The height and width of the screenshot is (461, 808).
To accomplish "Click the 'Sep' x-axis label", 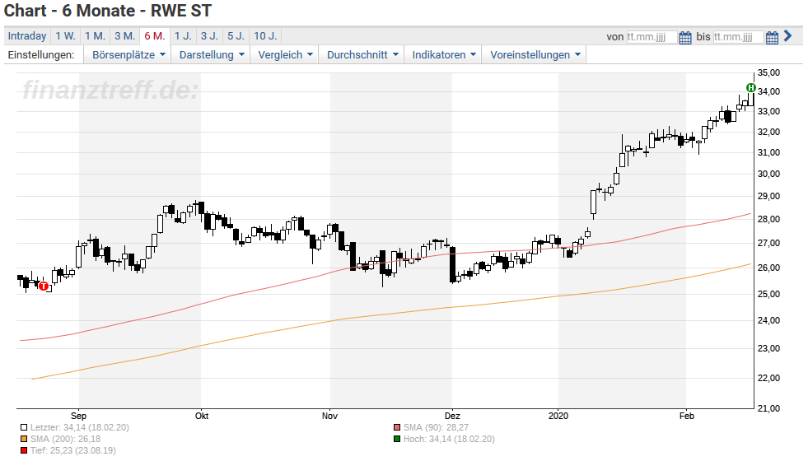I will (78, 416).
